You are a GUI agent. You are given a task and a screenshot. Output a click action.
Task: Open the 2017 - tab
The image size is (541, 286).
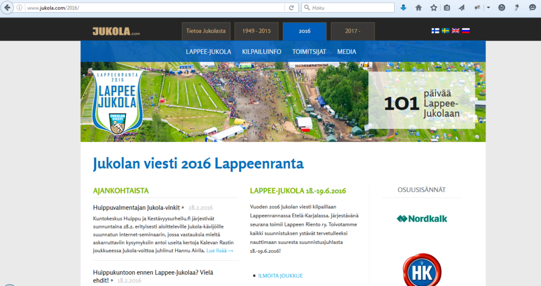tap(352, 31)
